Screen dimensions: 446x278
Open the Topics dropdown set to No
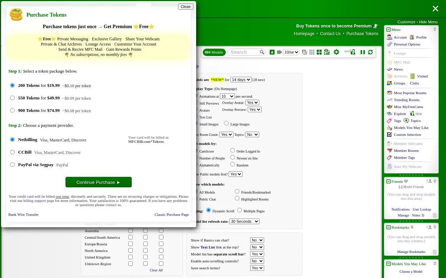(252, 134)
